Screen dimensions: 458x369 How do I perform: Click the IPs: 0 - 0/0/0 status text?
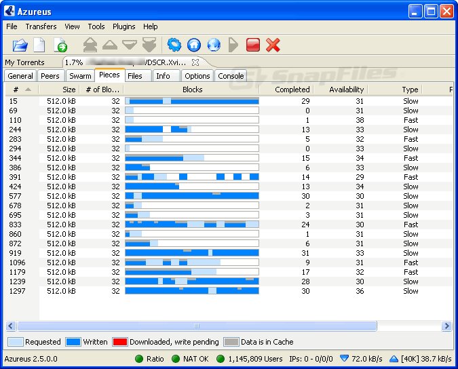point(311,359)
